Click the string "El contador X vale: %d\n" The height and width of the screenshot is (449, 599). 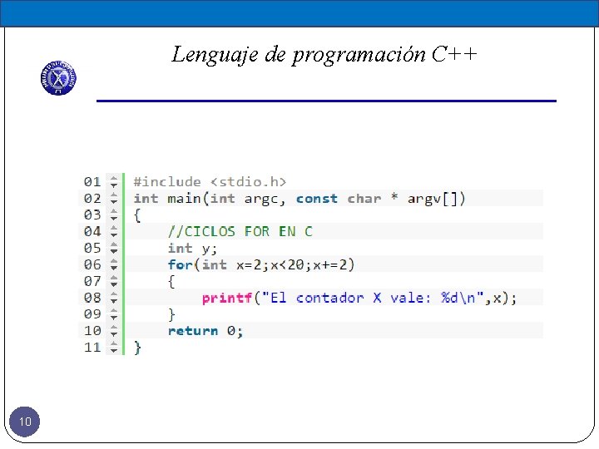(x=373, y=298)
